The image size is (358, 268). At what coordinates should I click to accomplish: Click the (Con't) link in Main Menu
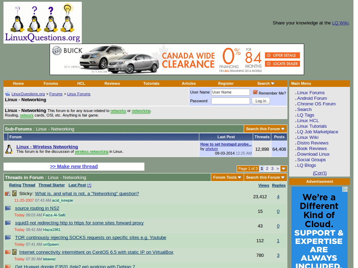coord(320,173)
